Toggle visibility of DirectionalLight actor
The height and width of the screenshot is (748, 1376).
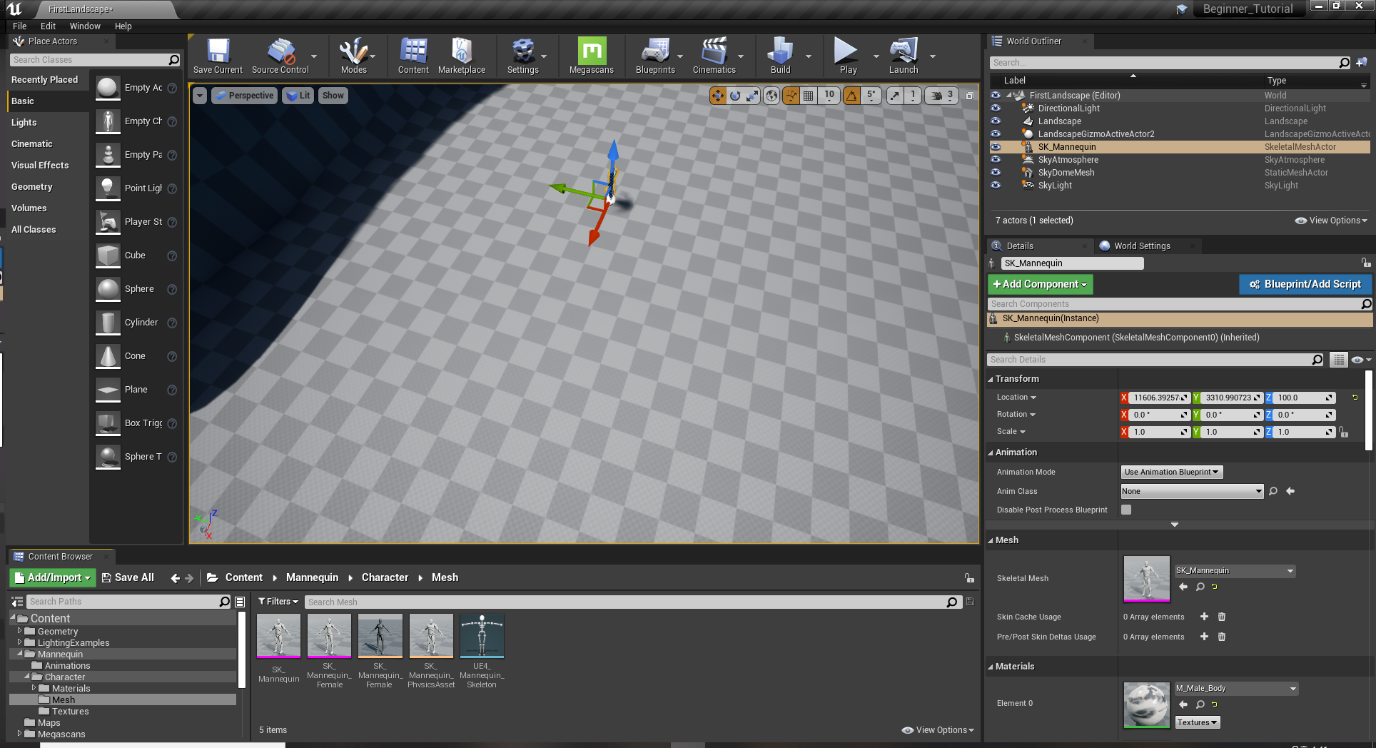point(996,108)
